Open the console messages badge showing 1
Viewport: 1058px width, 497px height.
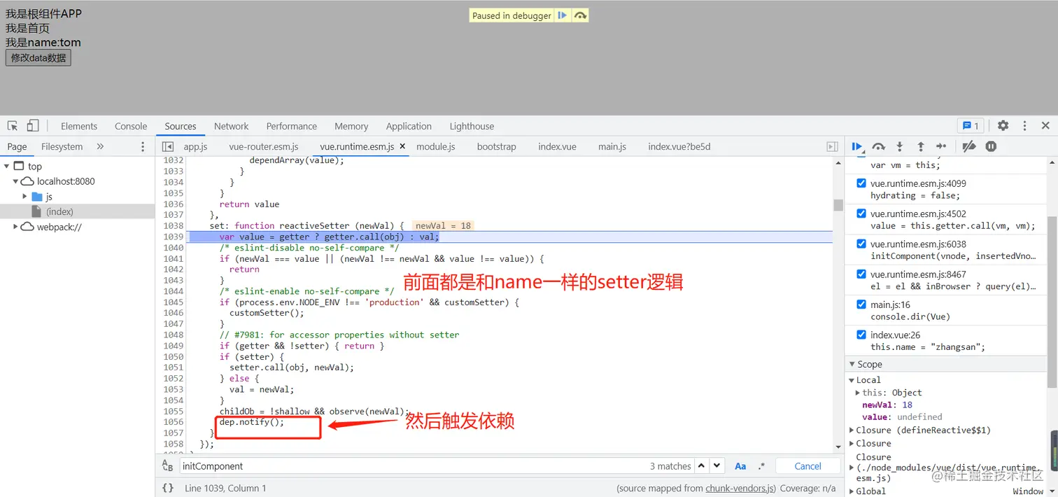971,126
